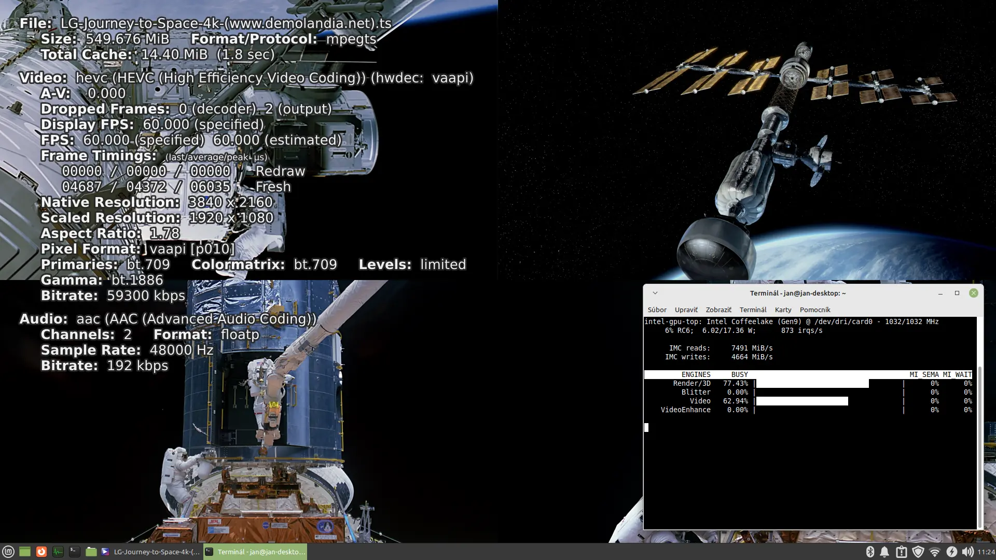The height and width of the screenshot is (560, 996).
Task: Click the 'Terminál - jan@jan-desktop: ~' window title
Action: pos(798,293)
